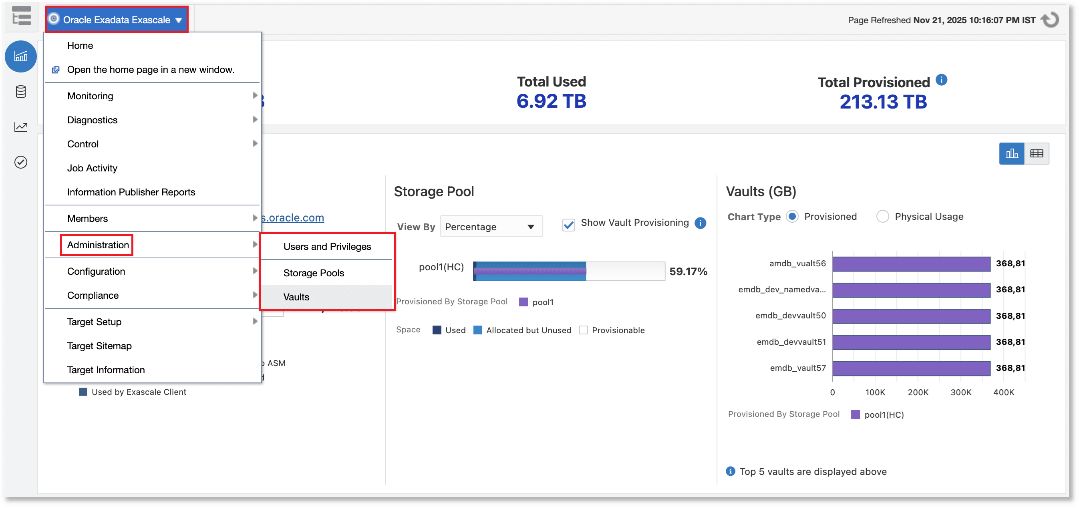This screenshot has width=1079, height=507.
Task: Open the database storage sidebar icon
Action: [20, 92]
